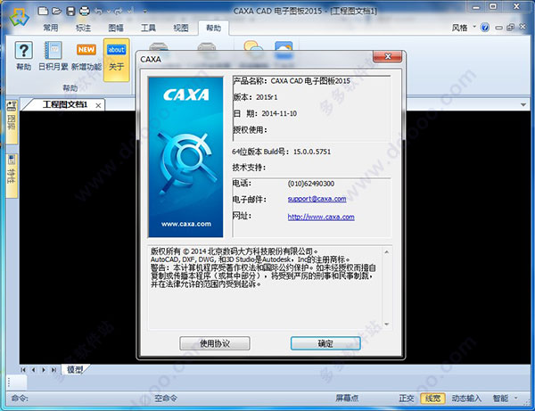Open the 特性 side panel tab
This screenshot has height=411, width=535.
12,175
